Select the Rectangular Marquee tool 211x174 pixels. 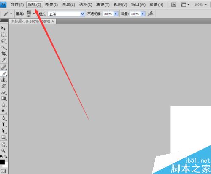3,35
